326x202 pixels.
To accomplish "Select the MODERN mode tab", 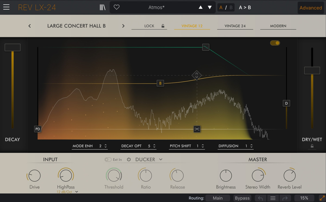I will click(278, 26).
